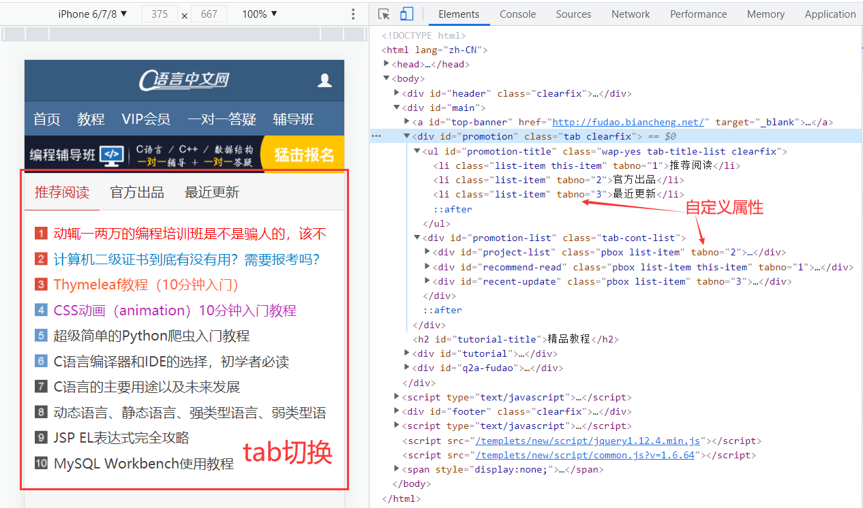Open the 动辄一两万的编程培训班 article link

(x=190, y=234)
